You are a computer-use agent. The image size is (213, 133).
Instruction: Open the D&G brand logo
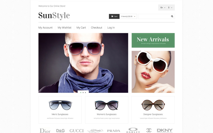60,131
